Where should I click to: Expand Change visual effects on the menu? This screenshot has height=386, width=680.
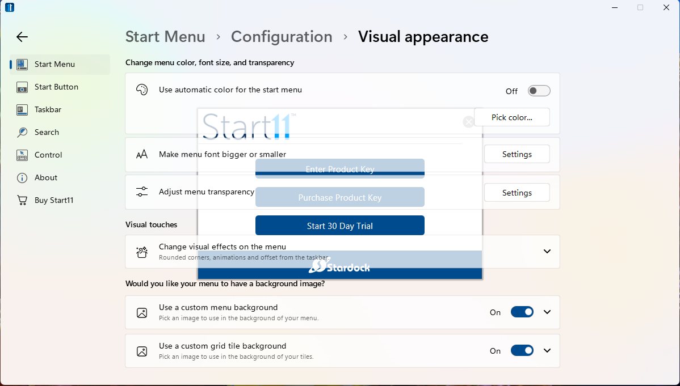547,251
